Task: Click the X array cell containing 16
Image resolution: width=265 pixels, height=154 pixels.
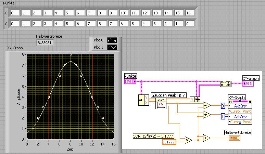Action: [x=190, y=13]
